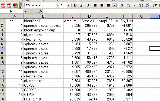Click the 'C35P05' cell
Image resolution: width=160 pixels, height=101 pixels.
pos(43,90)
